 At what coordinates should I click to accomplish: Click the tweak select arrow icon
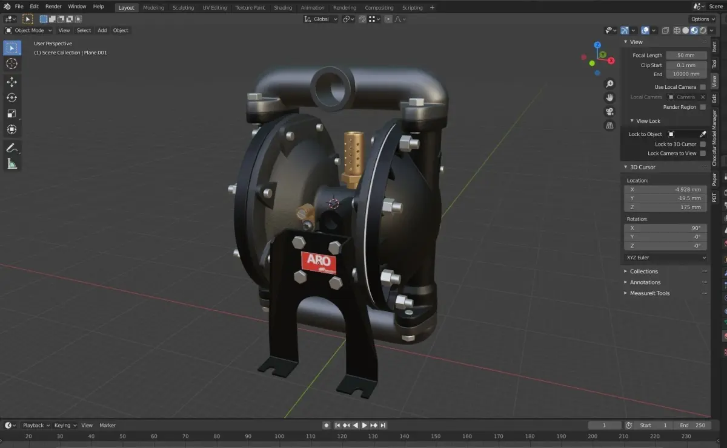coord(28,19)
